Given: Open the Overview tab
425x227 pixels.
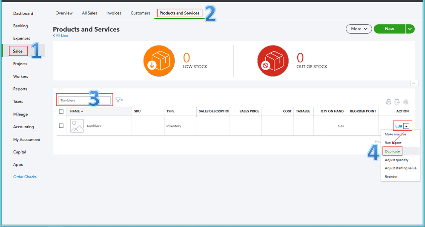Looking at the screenshot, I should pos(64,13).
